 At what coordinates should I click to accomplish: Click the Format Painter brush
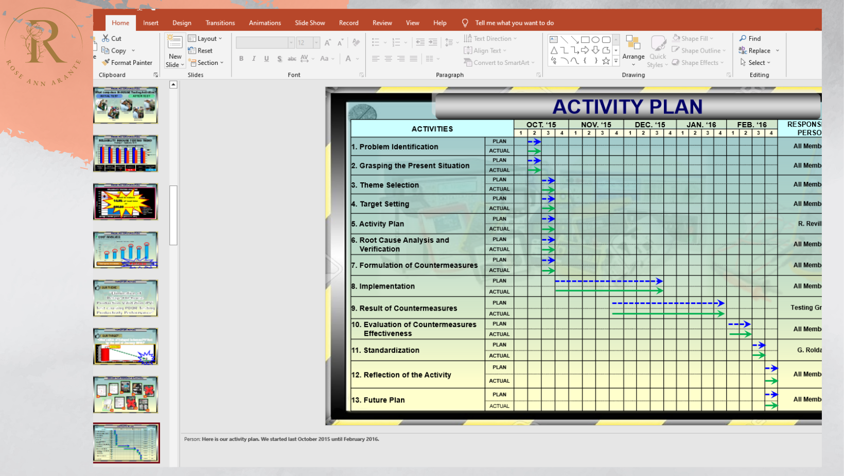pyautogui.click(x=127, y=63)
